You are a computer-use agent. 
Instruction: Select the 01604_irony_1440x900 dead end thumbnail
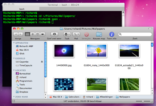(97, 51)
